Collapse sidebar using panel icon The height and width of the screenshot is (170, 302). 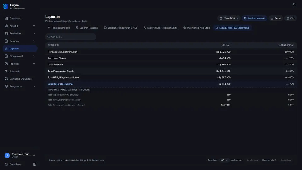[x=35, y=164]
